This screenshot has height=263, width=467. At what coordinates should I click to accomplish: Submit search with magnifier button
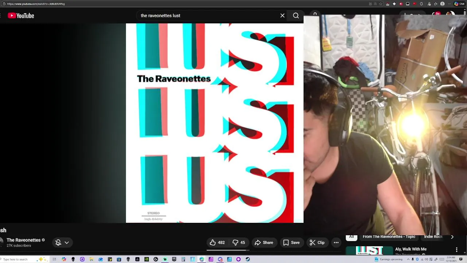coord(296,16)
